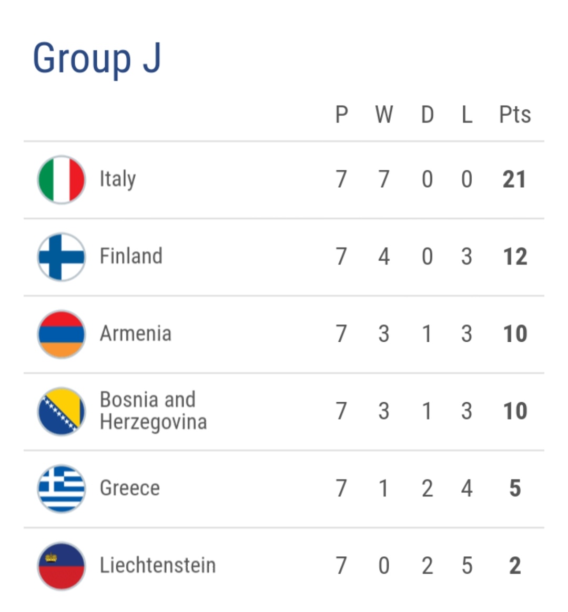
Task: Click the Group J heading
Action: point(97,58)
